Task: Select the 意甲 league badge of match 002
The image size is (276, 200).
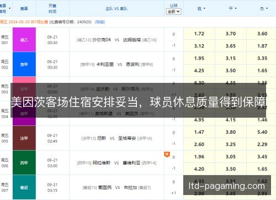Action: tap(24, 65)
